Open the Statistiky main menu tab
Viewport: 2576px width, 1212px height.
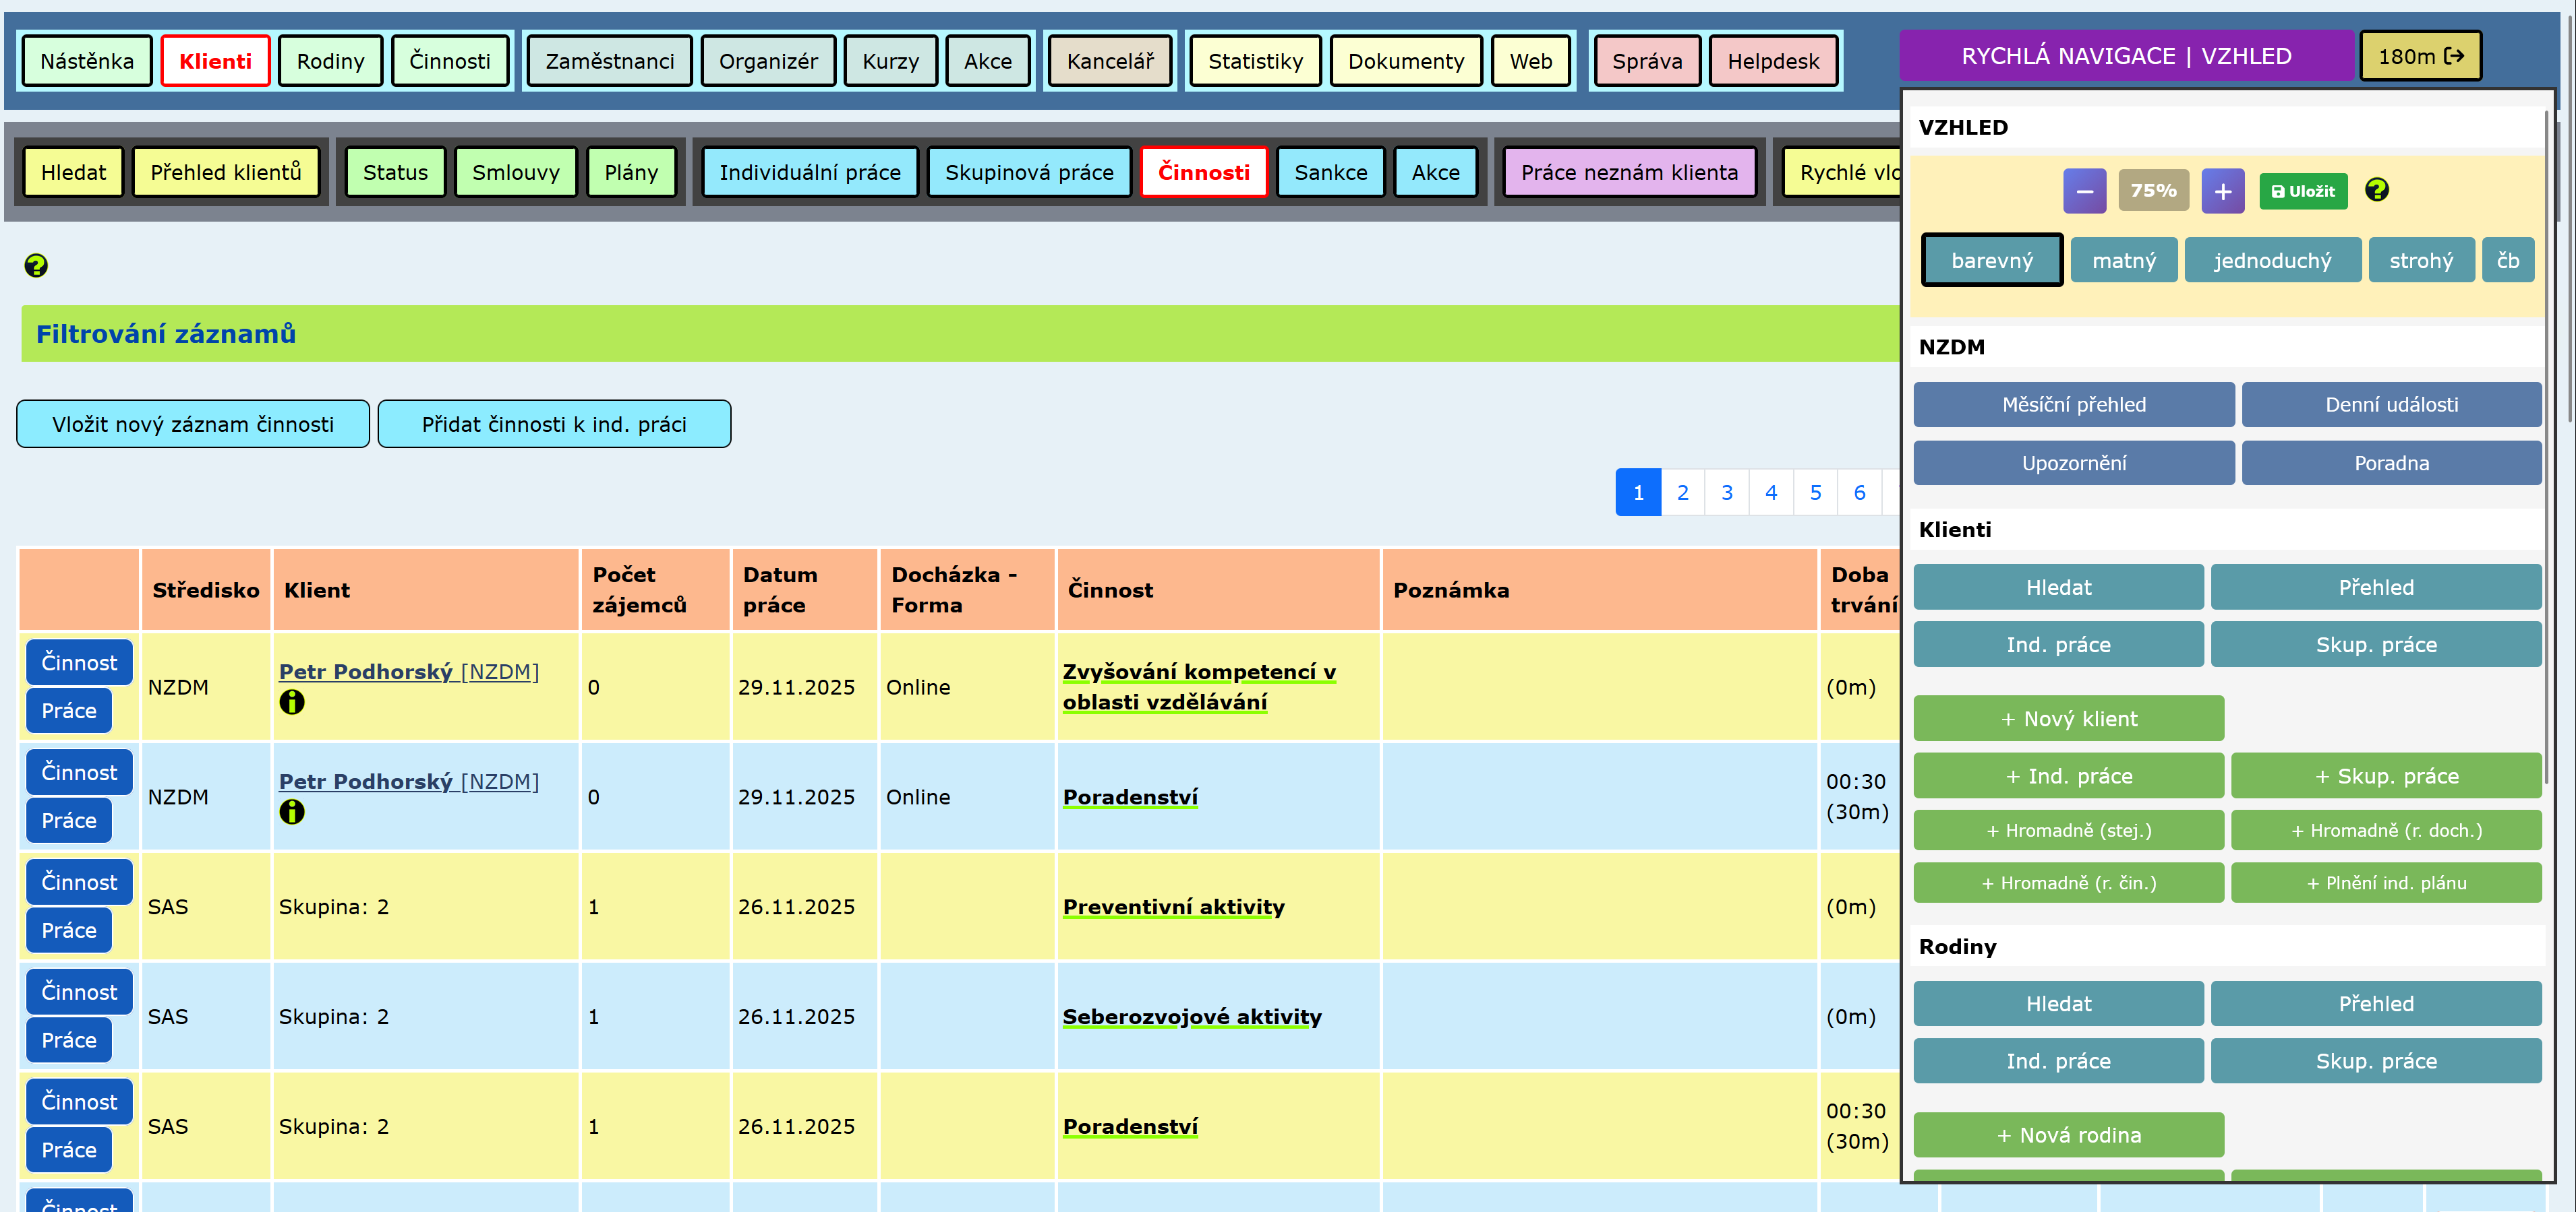click(x=1255, y=61)
